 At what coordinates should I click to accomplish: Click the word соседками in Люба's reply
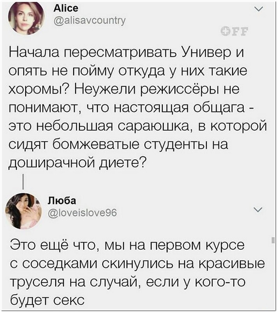(60, 264)
